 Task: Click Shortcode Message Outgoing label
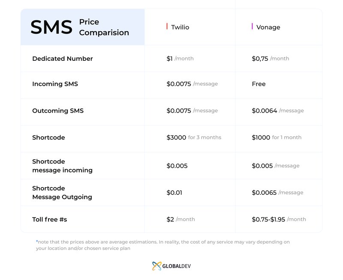coord(62,193)
